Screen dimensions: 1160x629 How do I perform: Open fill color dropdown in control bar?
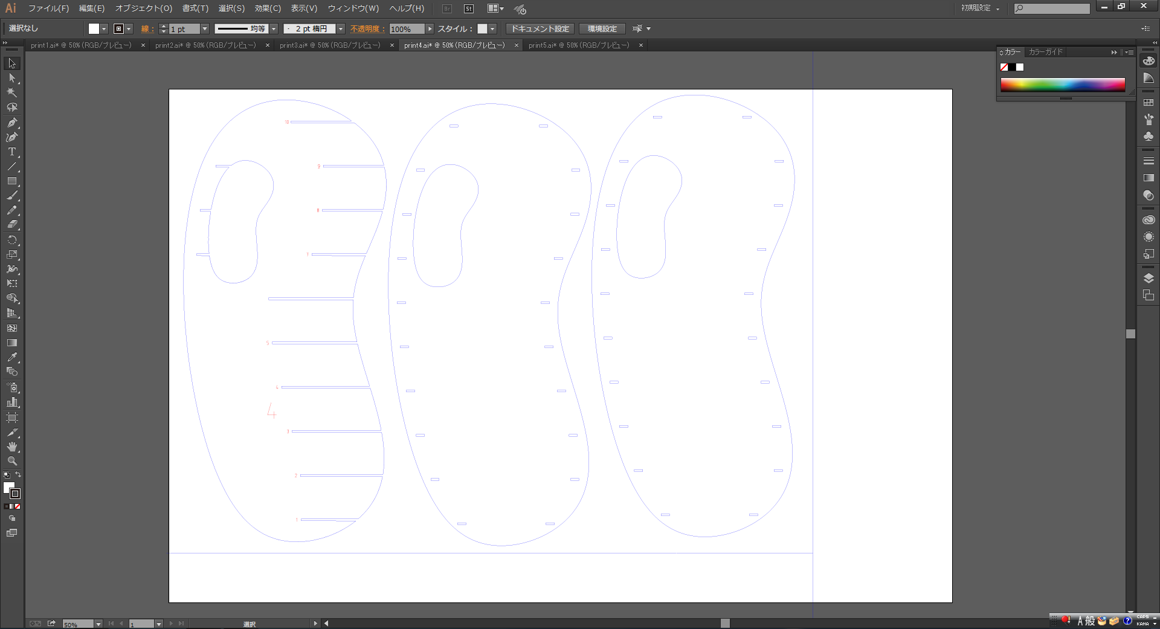[x=104, y=29]
